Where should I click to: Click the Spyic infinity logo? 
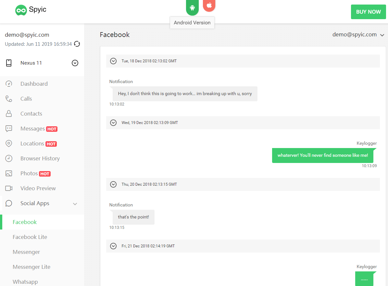(x=21, y=10)
